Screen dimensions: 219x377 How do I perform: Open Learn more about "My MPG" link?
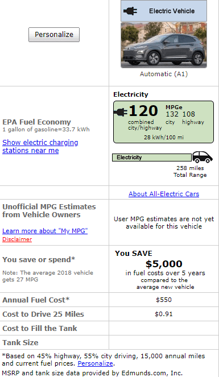click(45, 231)
